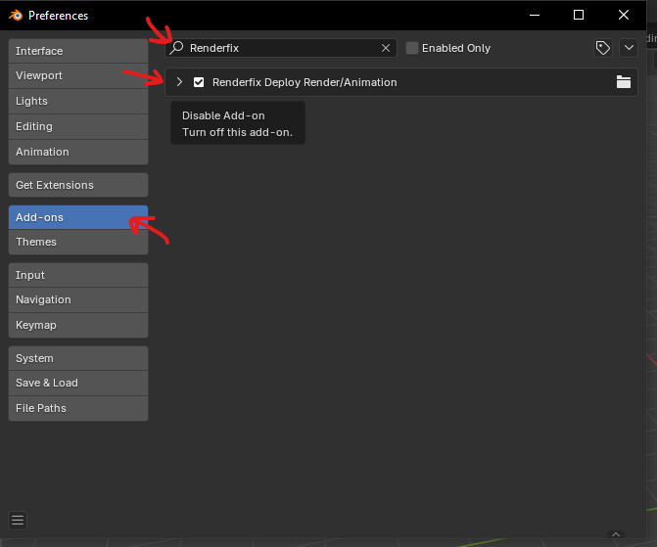Switch to Get Extensions section

[x=78, y=185]
